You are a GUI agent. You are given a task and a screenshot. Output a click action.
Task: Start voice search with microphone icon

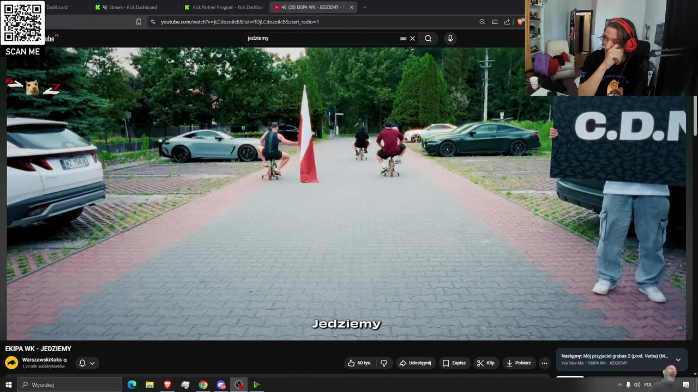[x=450, y=38]
